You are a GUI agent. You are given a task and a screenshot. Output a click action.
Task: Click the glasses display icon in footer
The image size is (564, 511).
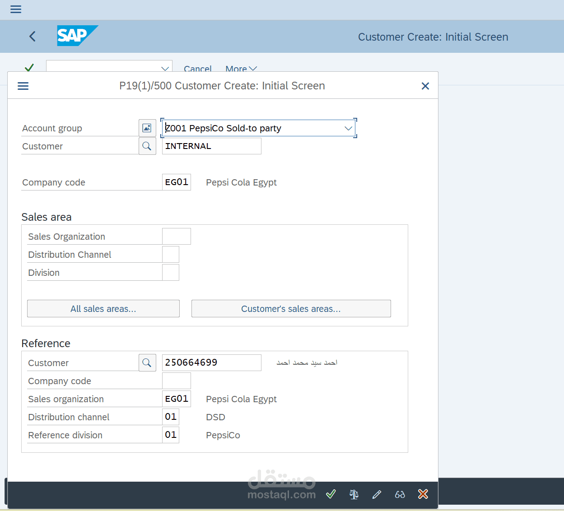pos(400,494)
